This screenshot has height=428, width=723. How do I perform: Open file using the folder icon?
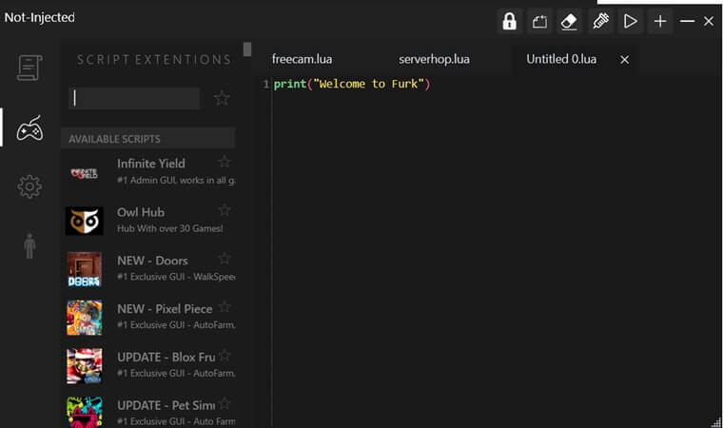[x=539, y=21]
